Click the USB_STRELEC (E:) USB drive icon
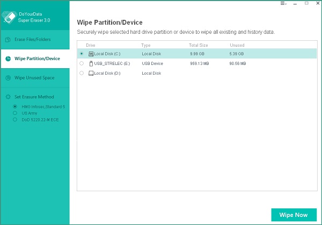Screen dimensions: 322x225 [x=91, y=63]
